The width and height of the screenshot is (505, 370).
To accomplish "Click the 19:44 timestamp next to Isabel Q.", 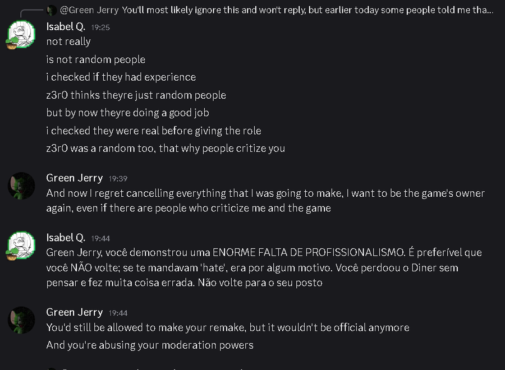I will pos(100,238).
